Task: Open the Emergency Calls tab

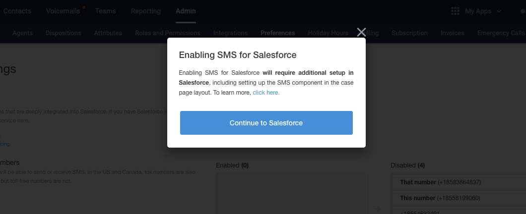Action: [x=501, y=33]
